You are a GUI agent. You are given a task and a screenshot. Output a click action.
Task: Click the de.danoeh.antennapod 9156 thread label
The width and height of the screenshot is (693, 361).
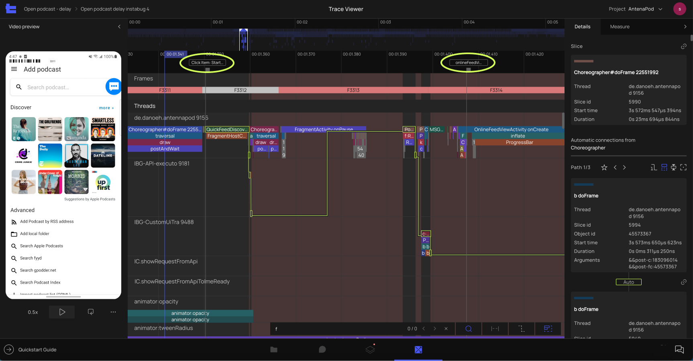tap(171, 118)
